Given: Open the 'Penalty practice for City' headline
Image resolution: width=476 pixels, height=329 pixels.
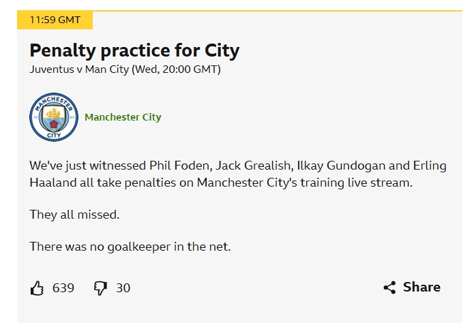Looking at the screenshot, I should click(x=134, y=50).
